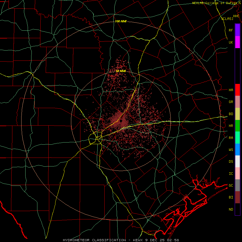
Task: Click the UK magenta legend swatch
Action: pyautogui.click(x=237, y=42)
